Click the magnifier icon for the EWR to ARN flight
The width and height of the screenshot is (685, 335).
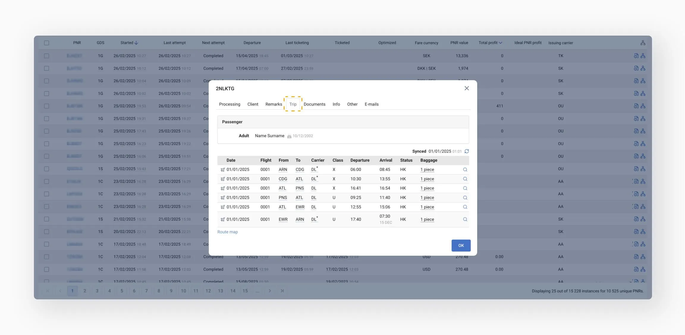465,219
